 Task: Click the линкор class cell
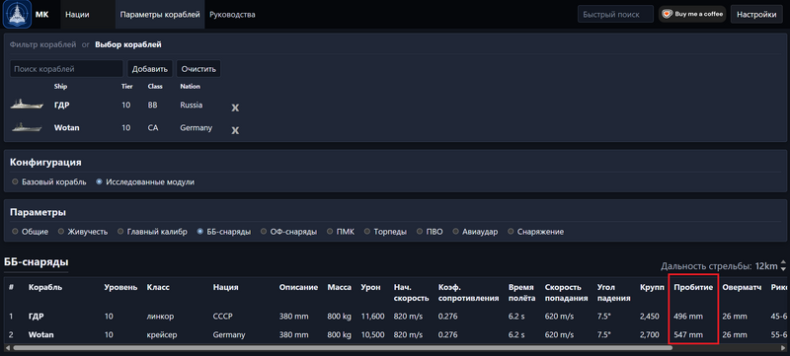(160, 317)
